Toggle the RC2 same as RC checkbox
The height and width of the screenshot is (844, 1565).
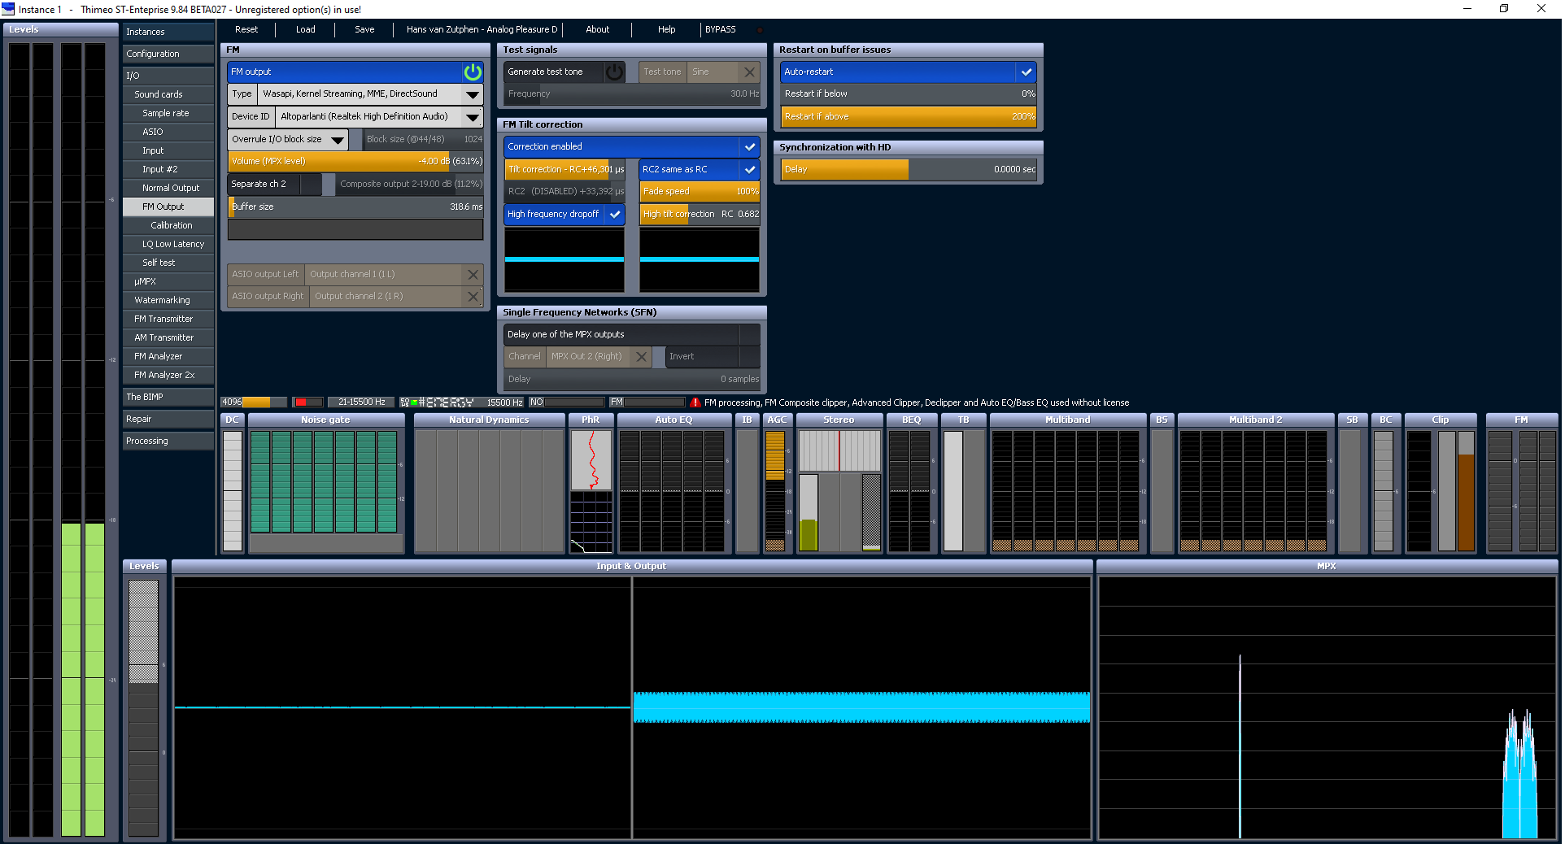click(749, 170)
